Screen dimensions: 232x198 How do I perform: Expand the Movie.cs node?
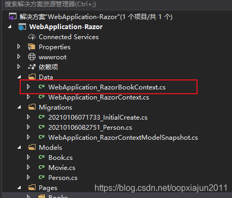[x=28, y=167]
